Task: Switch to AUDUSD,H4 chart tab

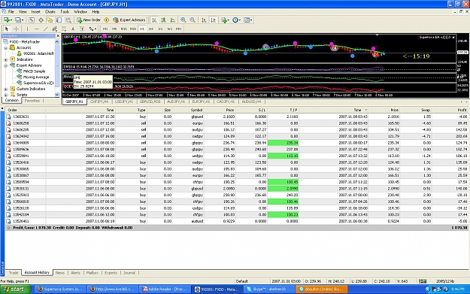Action: (251, 102)
